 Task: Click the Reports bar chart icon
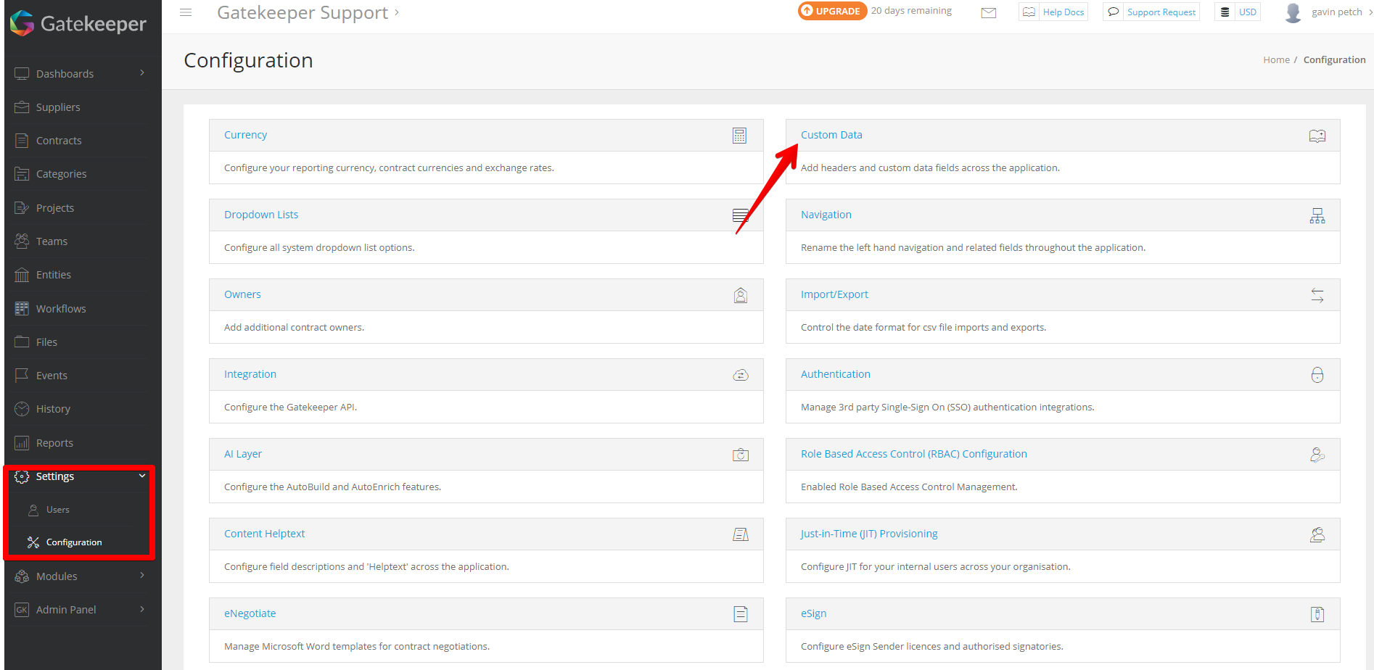coord(22,443)
